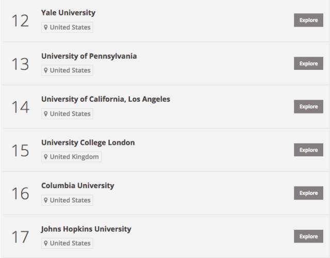Click Explore for Johns Hopkins University
The height and width of the screenshot is (258, 330).
[x=308, y=236]
